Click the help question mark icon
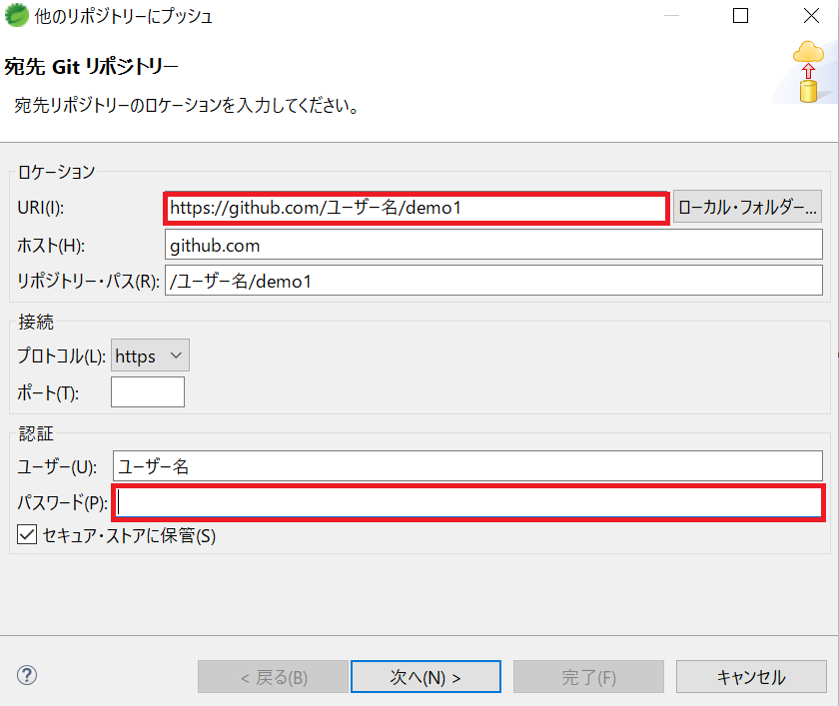The width and height of the screenshot is (839, 706). 26,676
